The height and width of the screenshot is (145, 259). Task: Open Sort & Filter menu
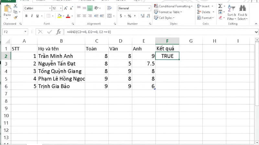(231, 13)
